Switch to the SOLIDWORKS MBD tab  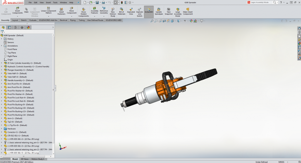[113, 20]
